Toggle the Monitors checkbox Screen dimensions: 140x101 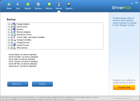pos(12,30)
